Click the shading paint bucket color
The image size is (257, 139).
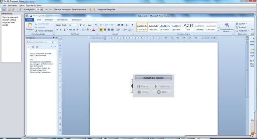point(124,30)
